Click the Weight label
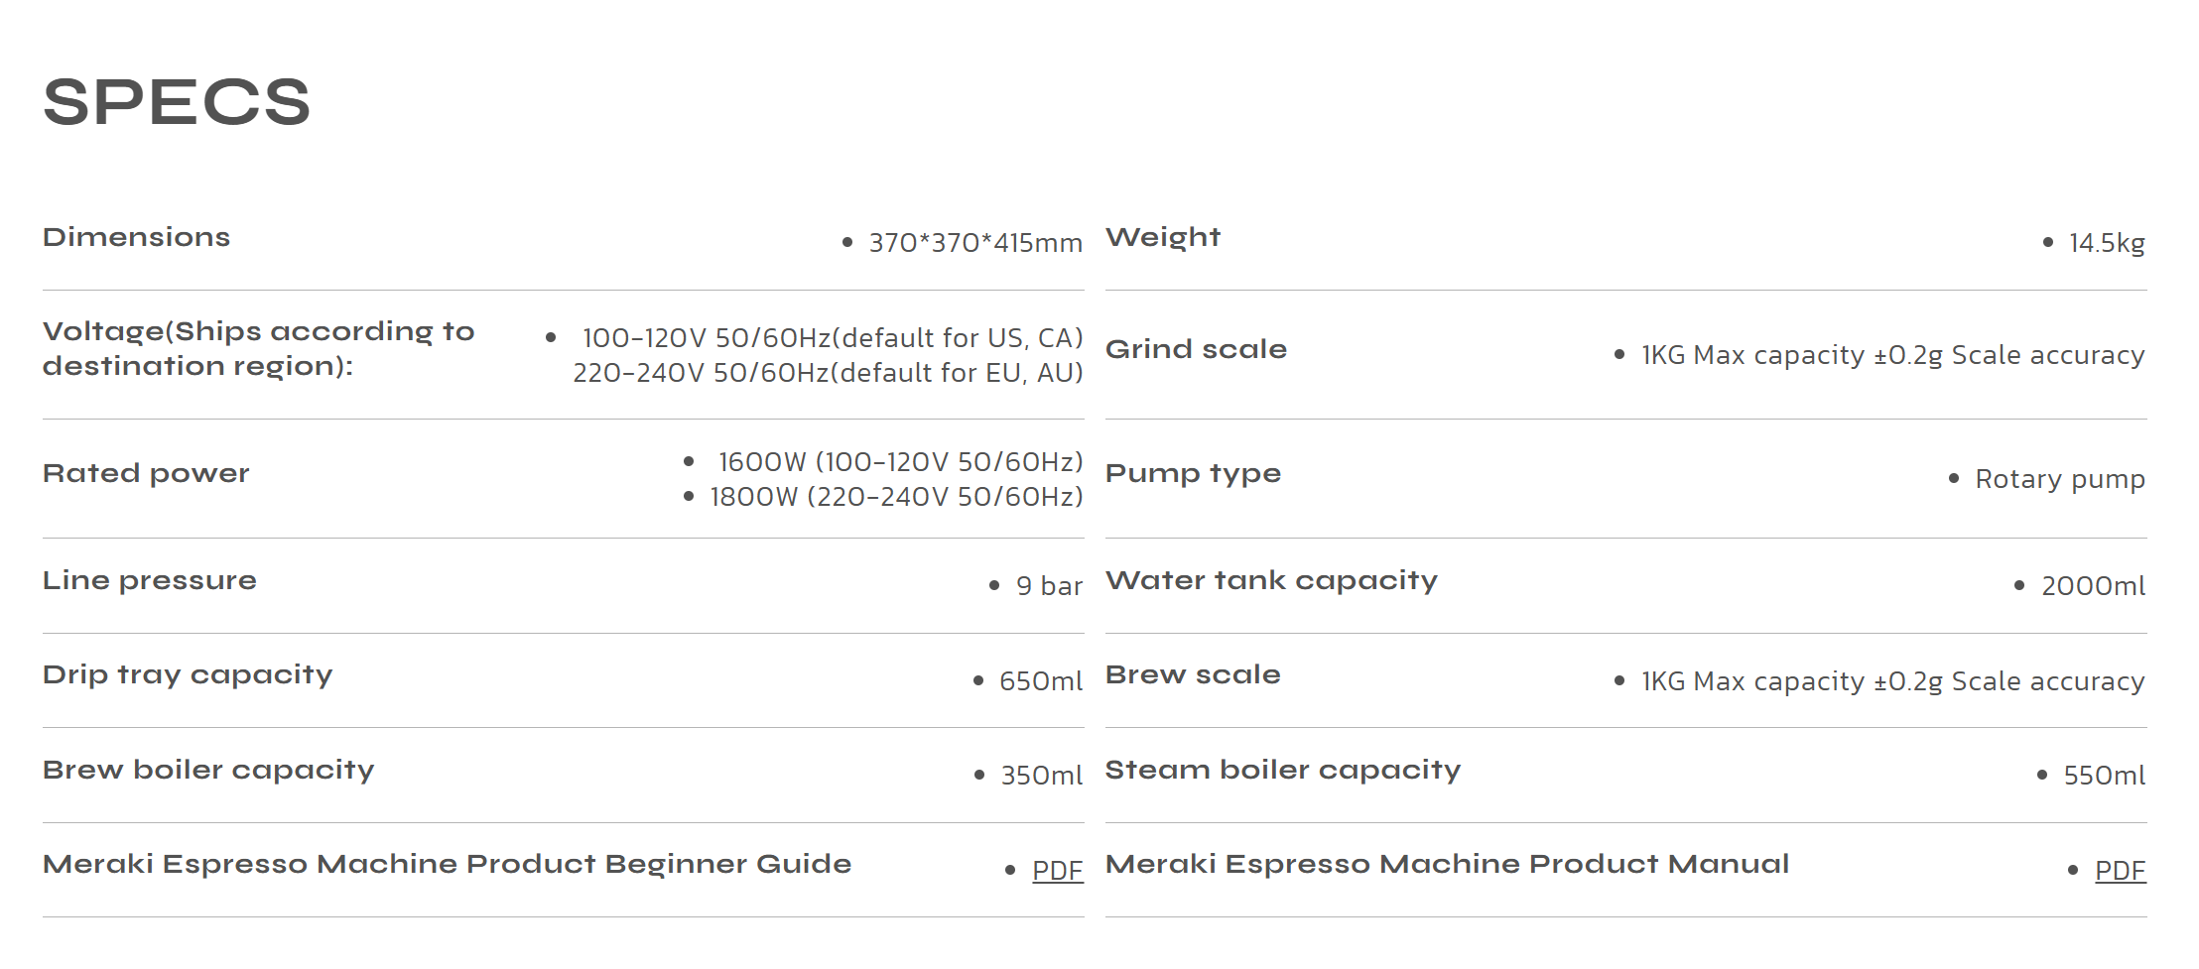Screen dimensions: 2199x969 (1162, 237)
